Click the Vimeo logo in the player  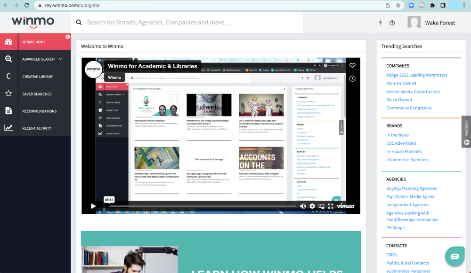click(x=345, y=206)
